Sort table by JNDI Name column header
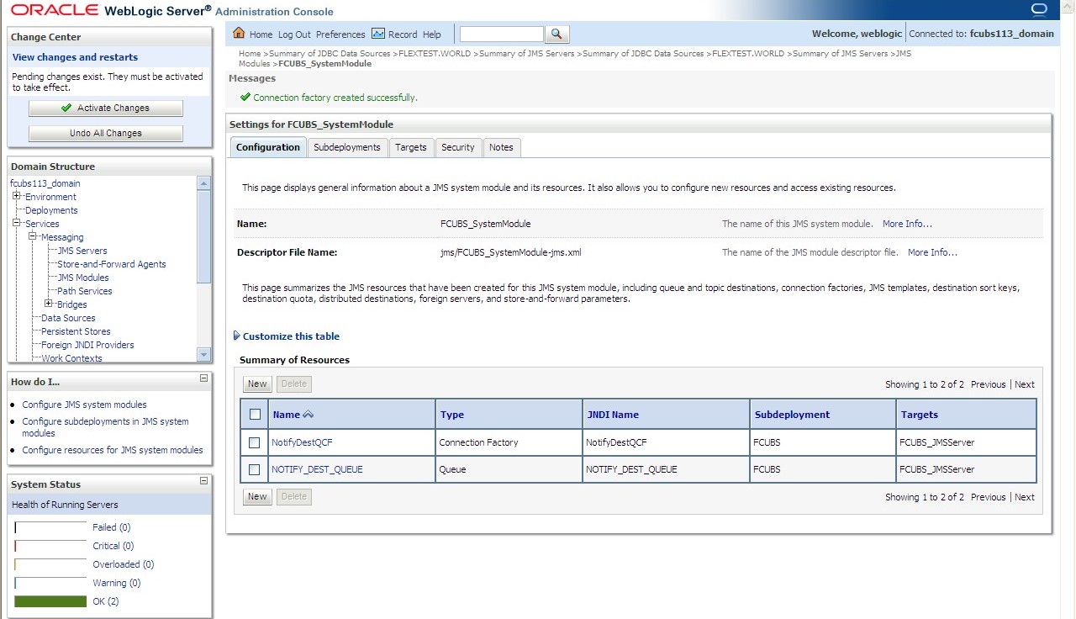The width and height of the screenshot is (1076, 619). [x=613, y=415]
